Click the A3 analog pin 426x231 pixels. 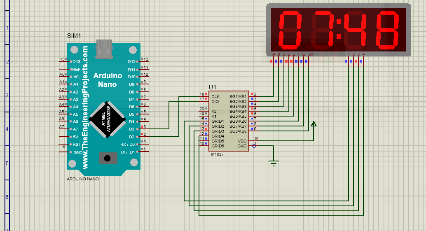click(x=75, y=100)
